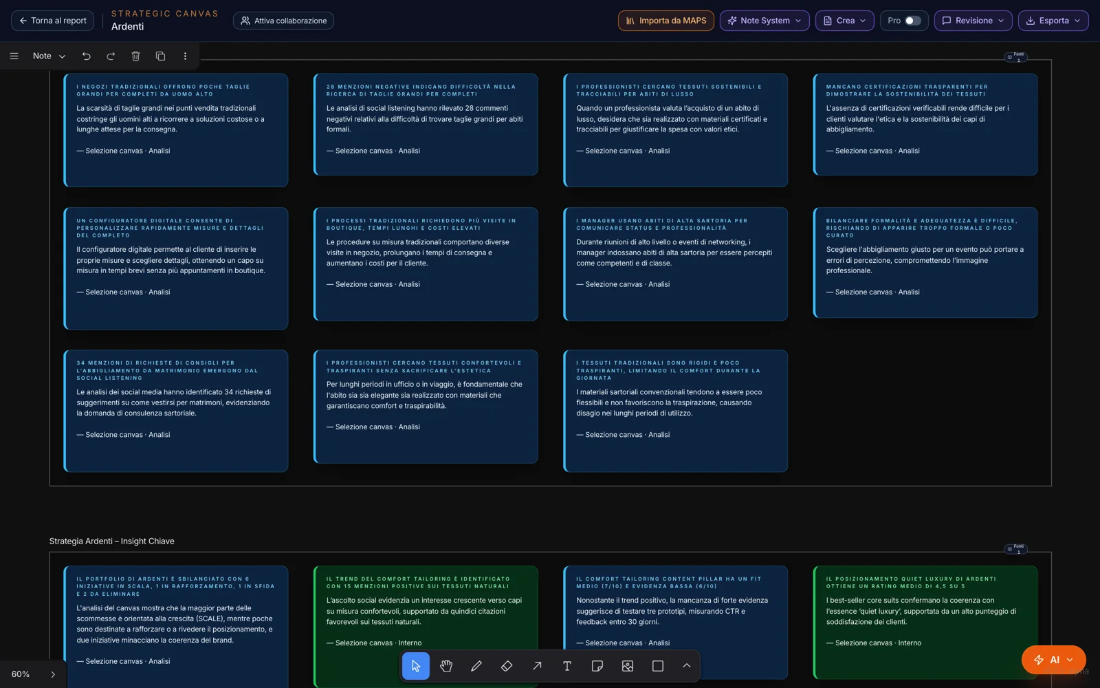Go back with Torna al report

coord(53,21)
